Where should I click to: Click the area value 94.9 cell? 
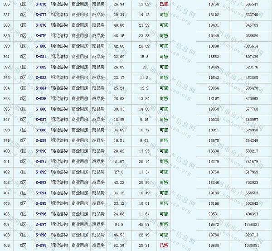[119, 225]
